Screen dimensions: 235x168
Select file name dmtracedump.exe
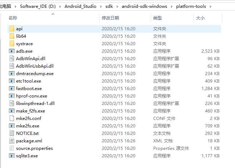point(35,73)
